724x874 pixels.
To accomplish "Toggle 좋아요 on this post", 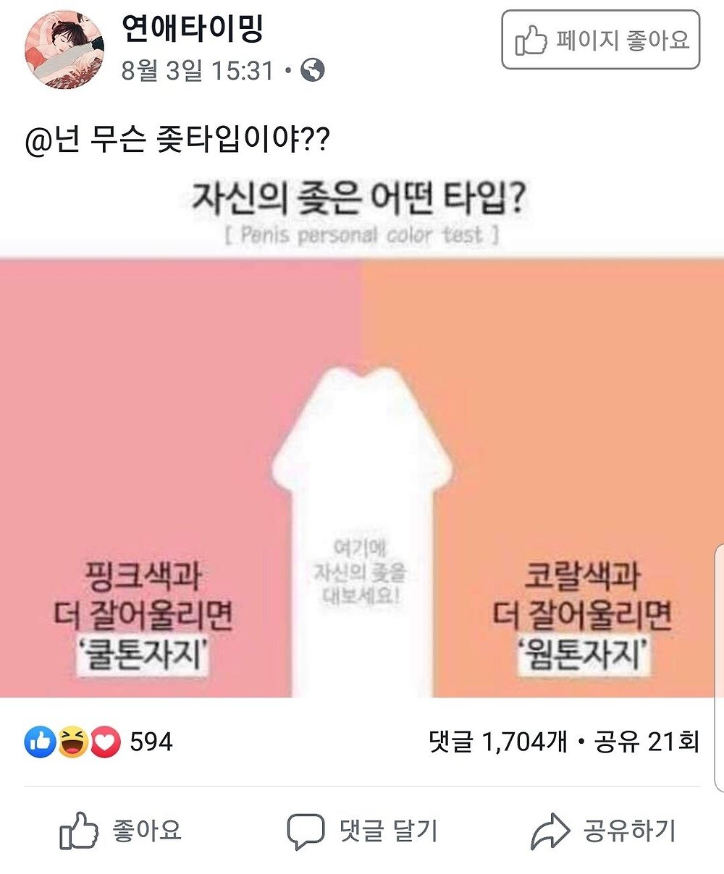I will click(x=121, y=831).
